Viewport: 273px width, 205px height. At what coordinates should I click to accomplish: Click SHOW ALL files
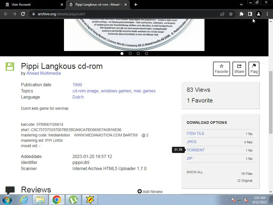pos(195,172)
